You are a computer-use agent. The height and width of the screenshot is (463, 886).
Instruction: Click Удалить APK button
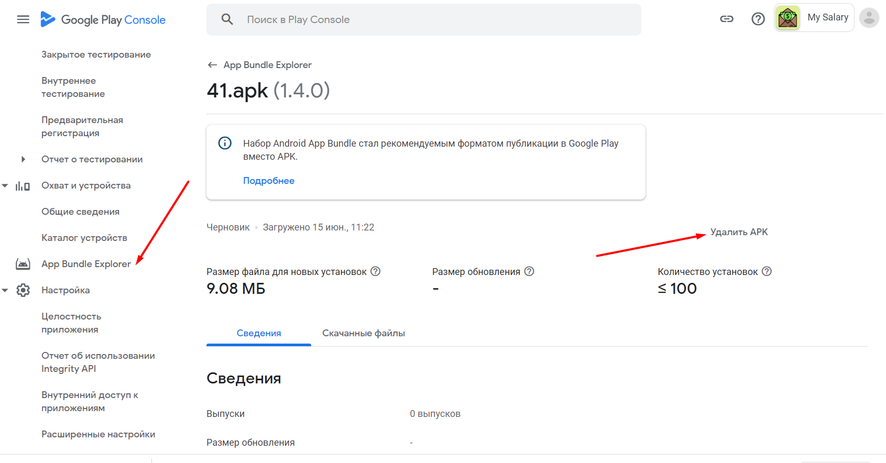pos(739,232)
